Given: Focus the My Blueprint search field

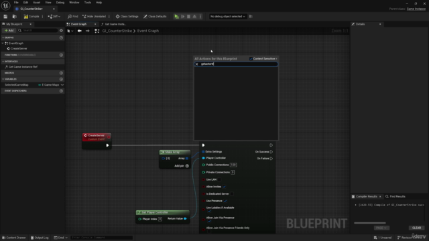Looking at the screenshot, I should pos(38,30).
